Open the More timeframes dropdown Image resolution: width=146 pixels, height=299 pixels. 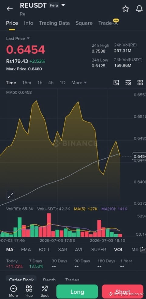(79, 82)
